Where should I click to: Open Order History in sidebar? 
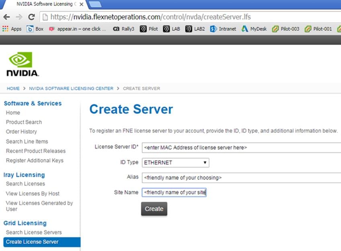[x=21, y=132]
